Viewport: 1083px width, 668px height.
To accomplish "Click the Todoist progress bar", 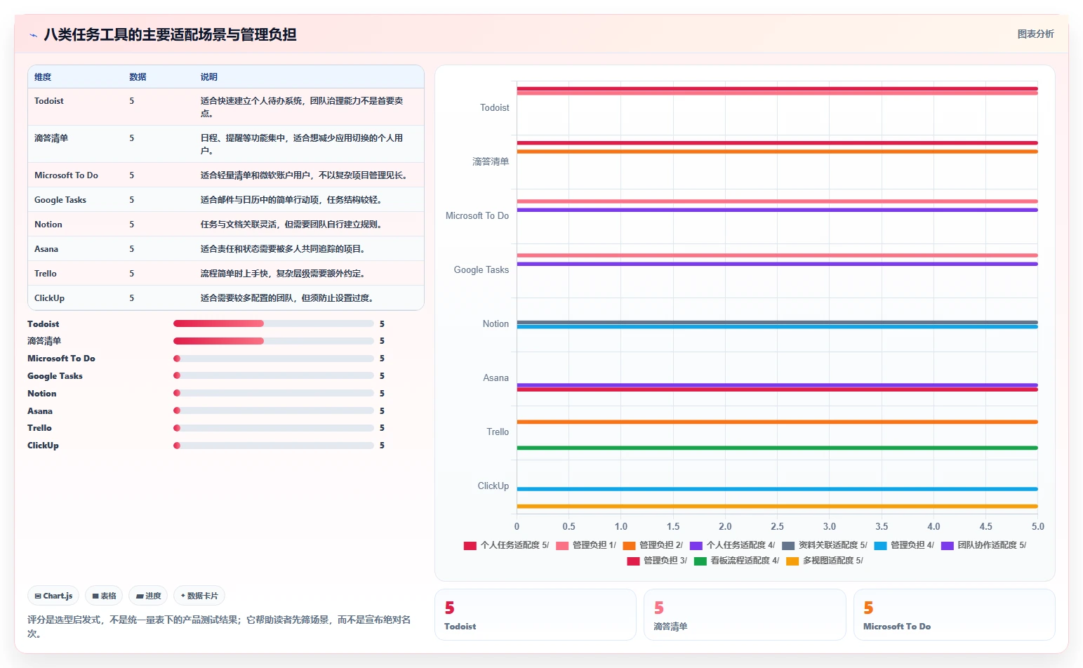I will point(274,323).
